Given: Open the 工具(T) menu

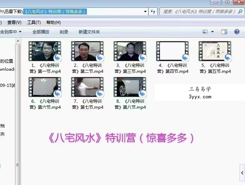Looking at the screenshot, I should (x=34, y=23).
